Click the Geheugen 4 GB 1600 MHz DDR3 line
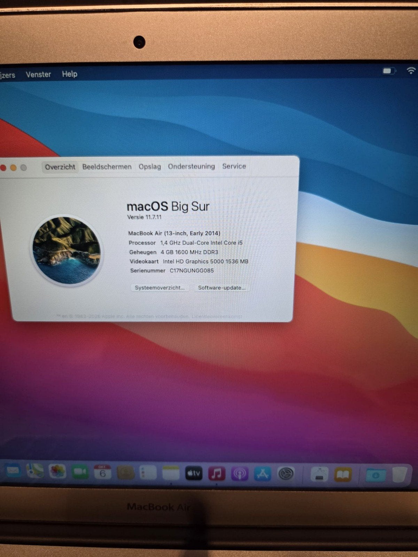The image size is (418, 557). coord(173,252)
